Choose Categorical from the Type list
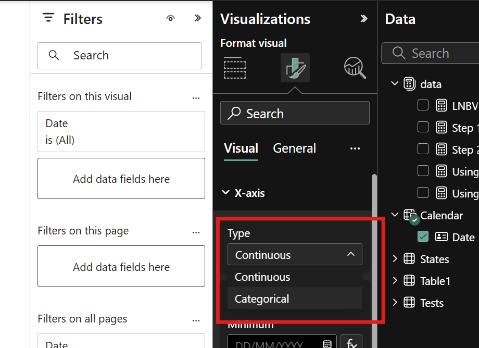The image size is (479, 348). click(x=295, y=299)
